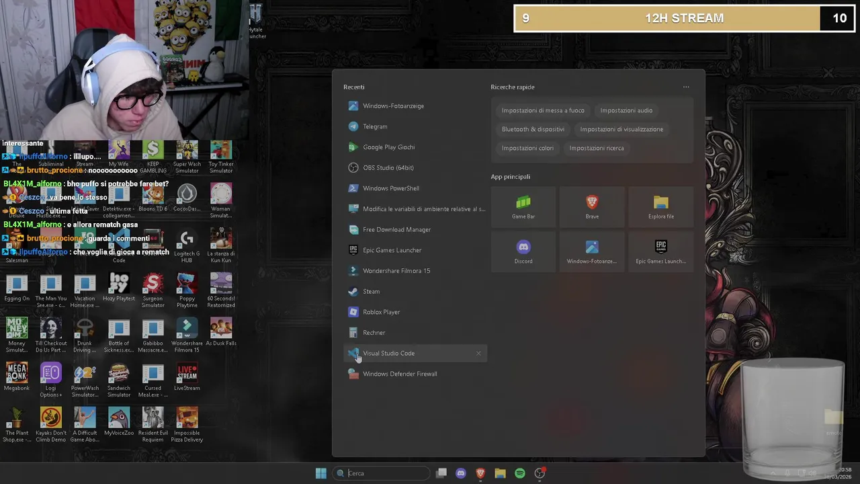860x484 pixels.
Task: Select Gabibbo Massacre.exe desktop shortcut
Action: (x=153, y=335)
